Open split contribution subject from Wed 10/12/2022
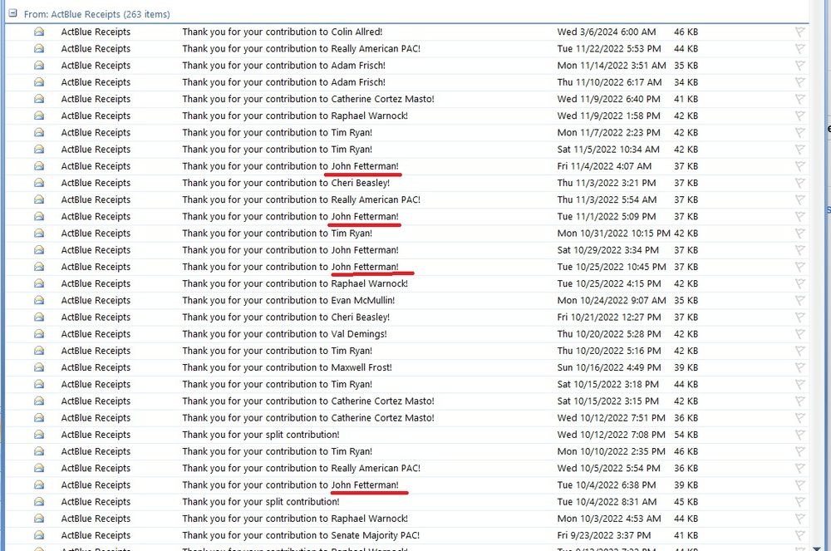The height and width of the screenshot is (551, 831). [261, 435]
